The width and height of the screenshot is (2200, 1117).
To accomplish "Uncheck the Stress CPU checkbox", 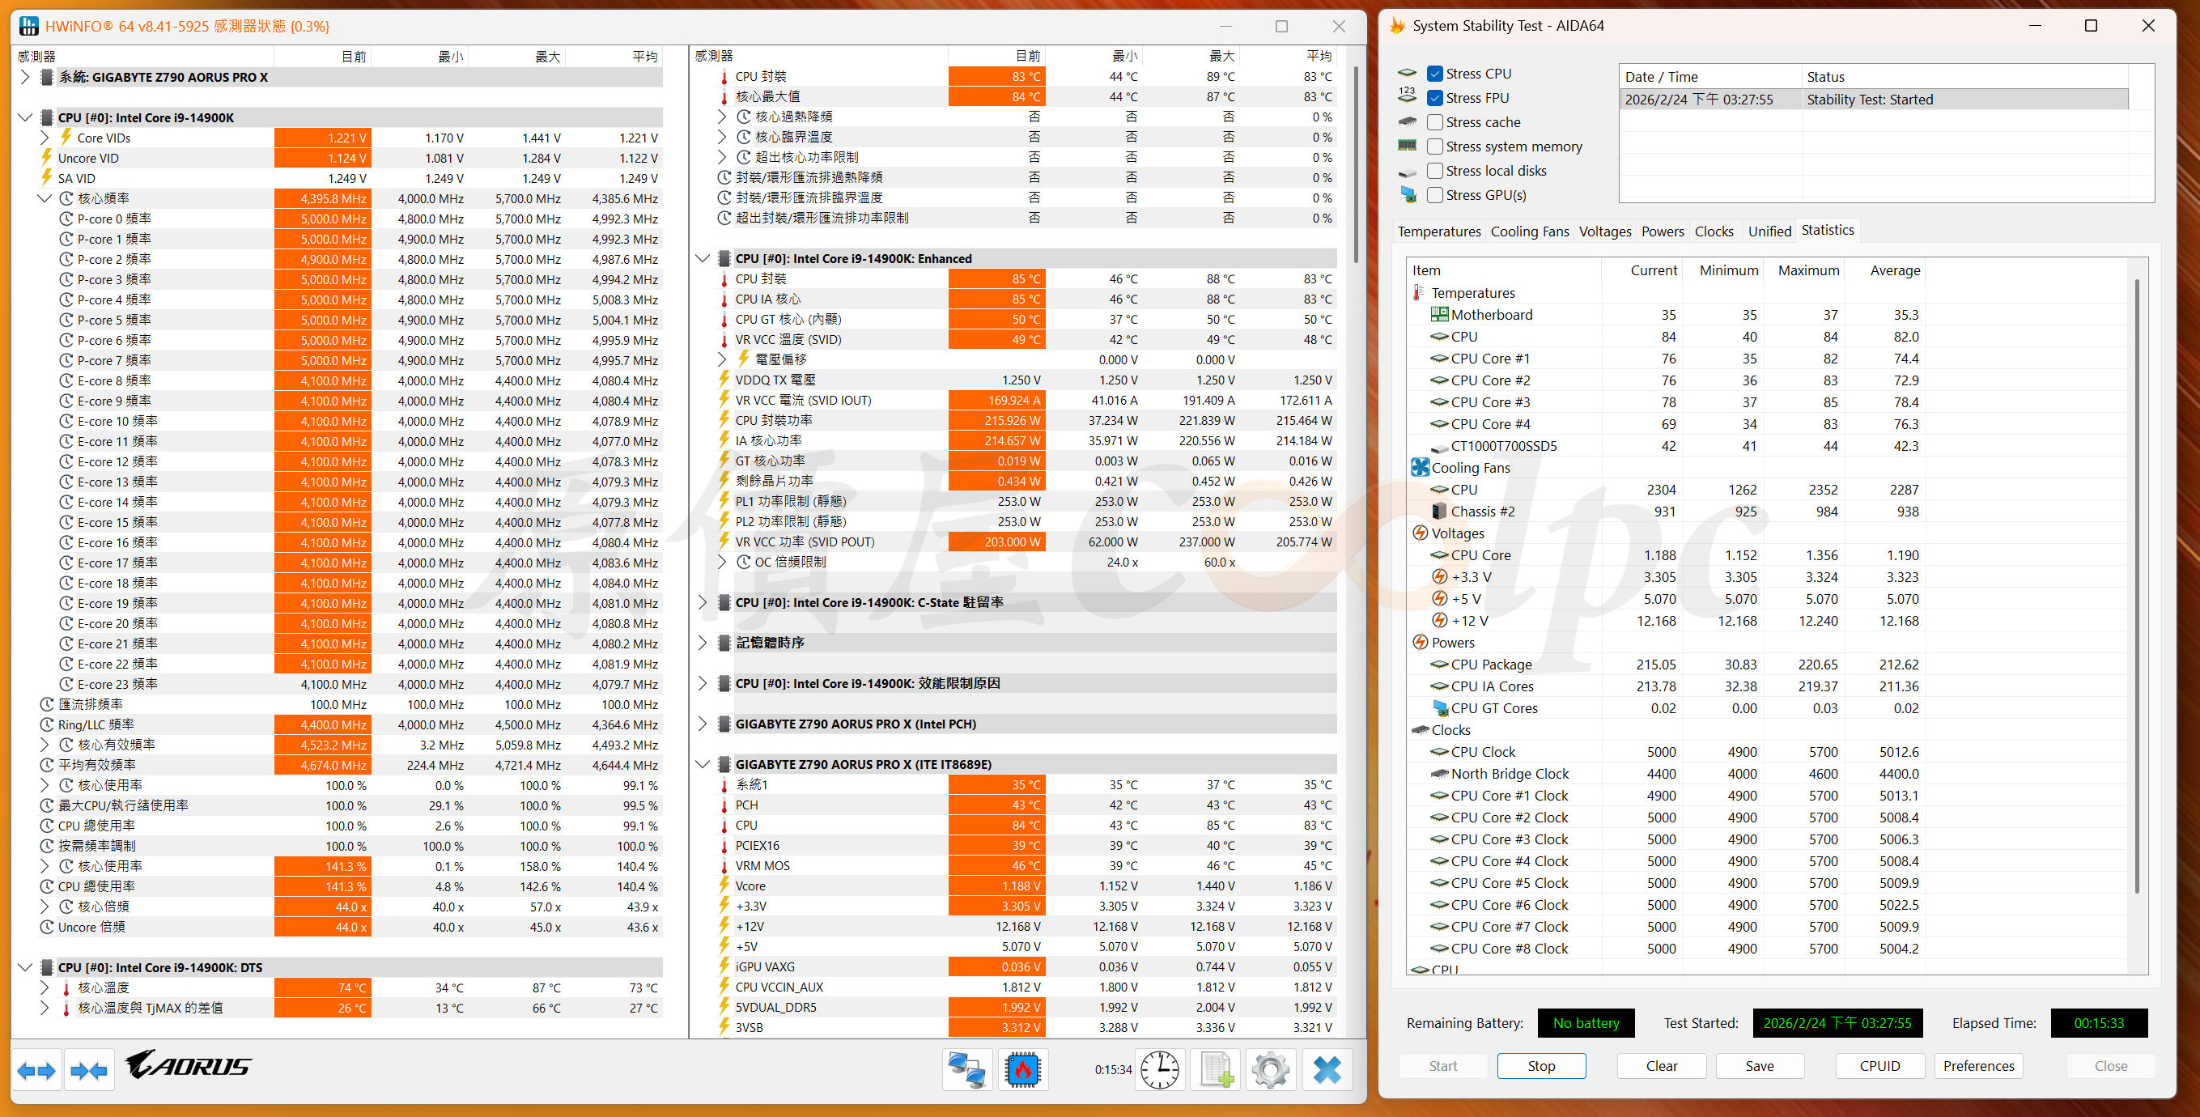I will [1436, 74].
